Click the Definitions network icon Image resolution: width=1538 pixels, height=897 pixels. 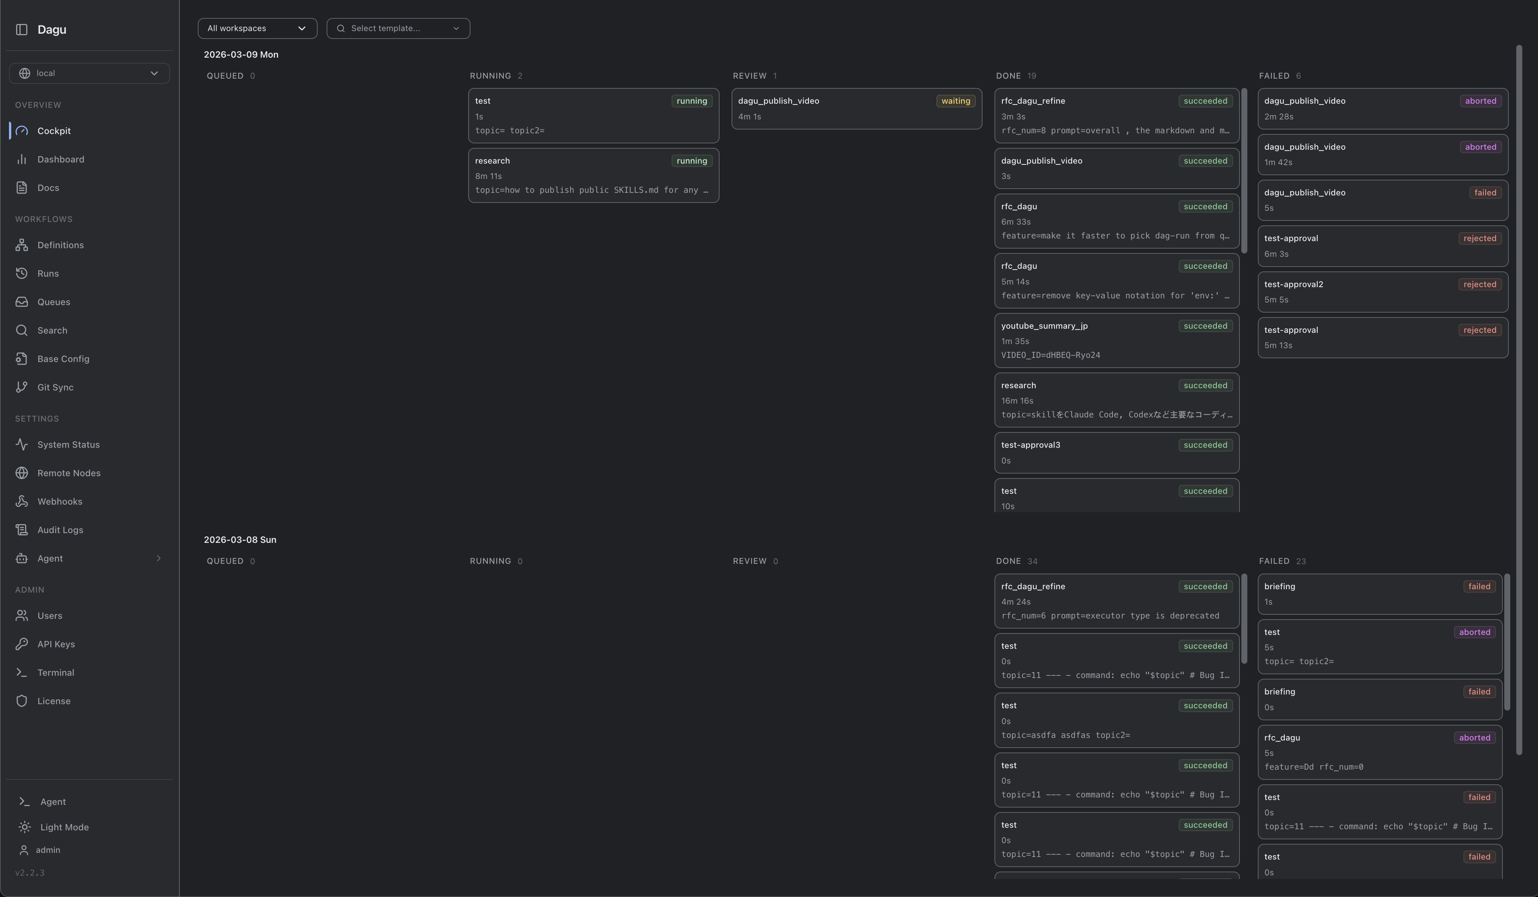point(22,245)
